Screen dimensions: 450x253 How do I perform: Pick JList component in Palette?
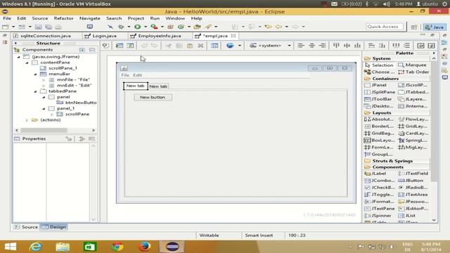pyautogui.click(x=407, y=216)
